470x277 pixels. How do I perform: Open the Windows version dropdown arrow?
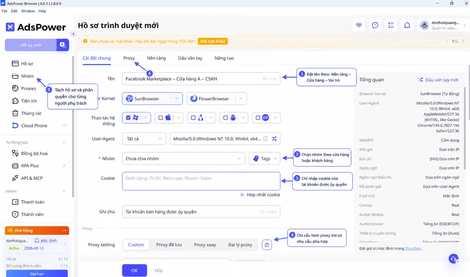146,118
